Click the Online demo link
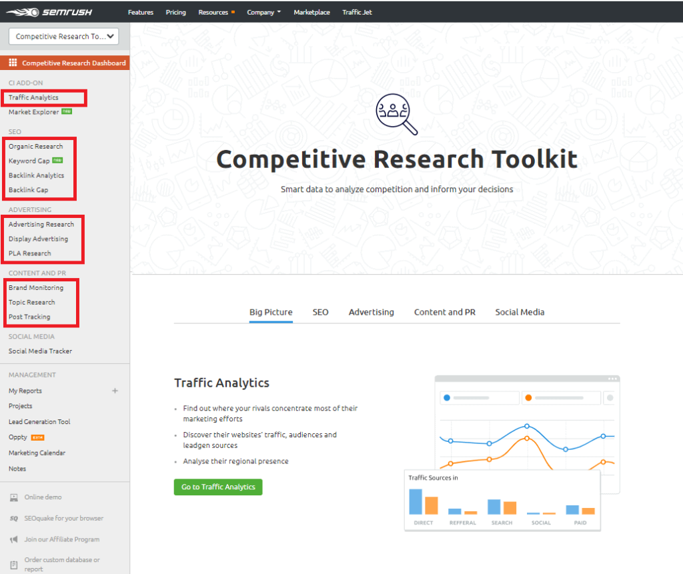 (x=43, y=497)
